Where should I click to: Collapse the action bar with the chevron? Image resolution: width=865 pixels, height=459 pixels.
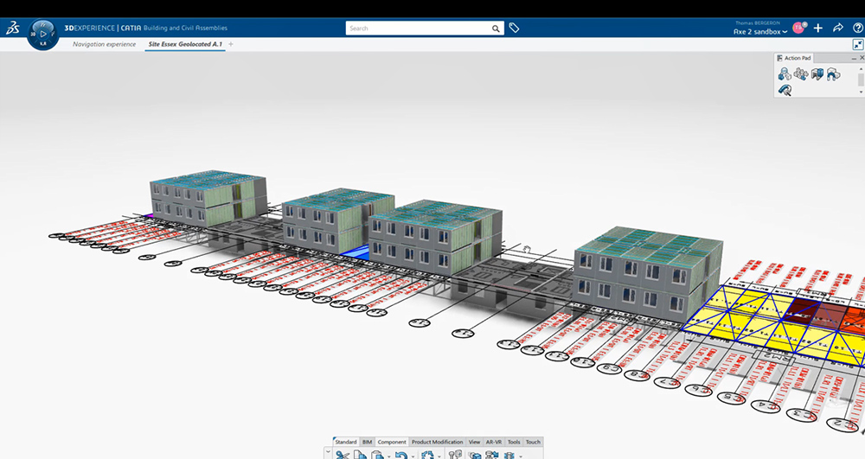click(x=328, y=452)
